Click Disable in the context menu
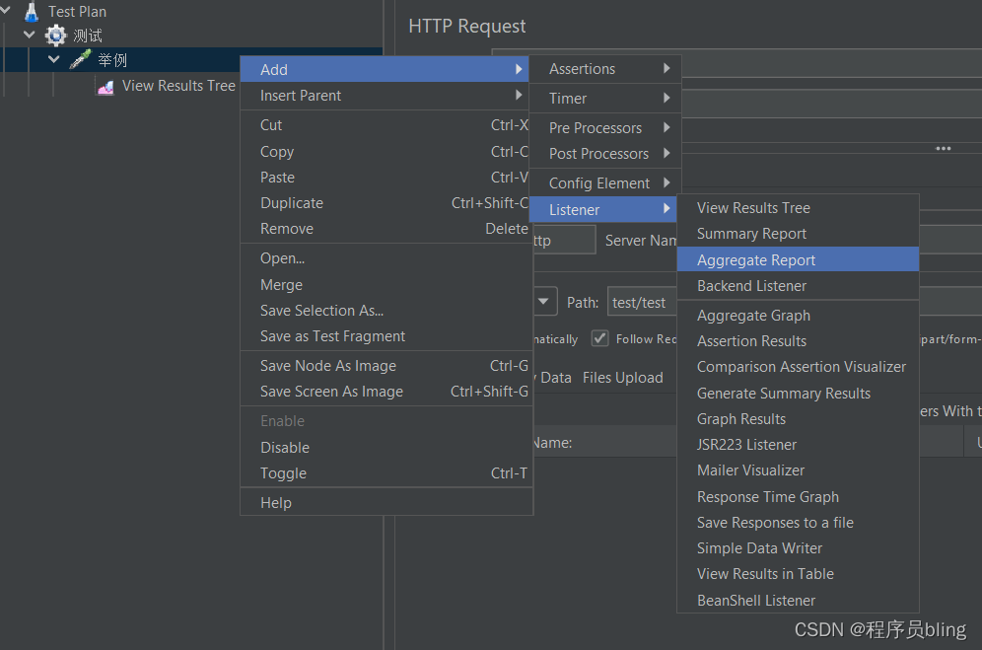 (285, 448)
